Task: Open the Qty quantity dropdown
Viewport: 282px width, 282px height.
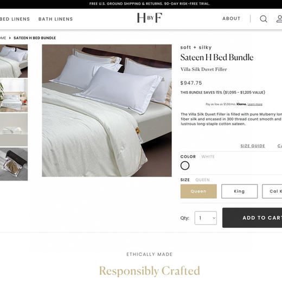Action: tap(206, 218)
